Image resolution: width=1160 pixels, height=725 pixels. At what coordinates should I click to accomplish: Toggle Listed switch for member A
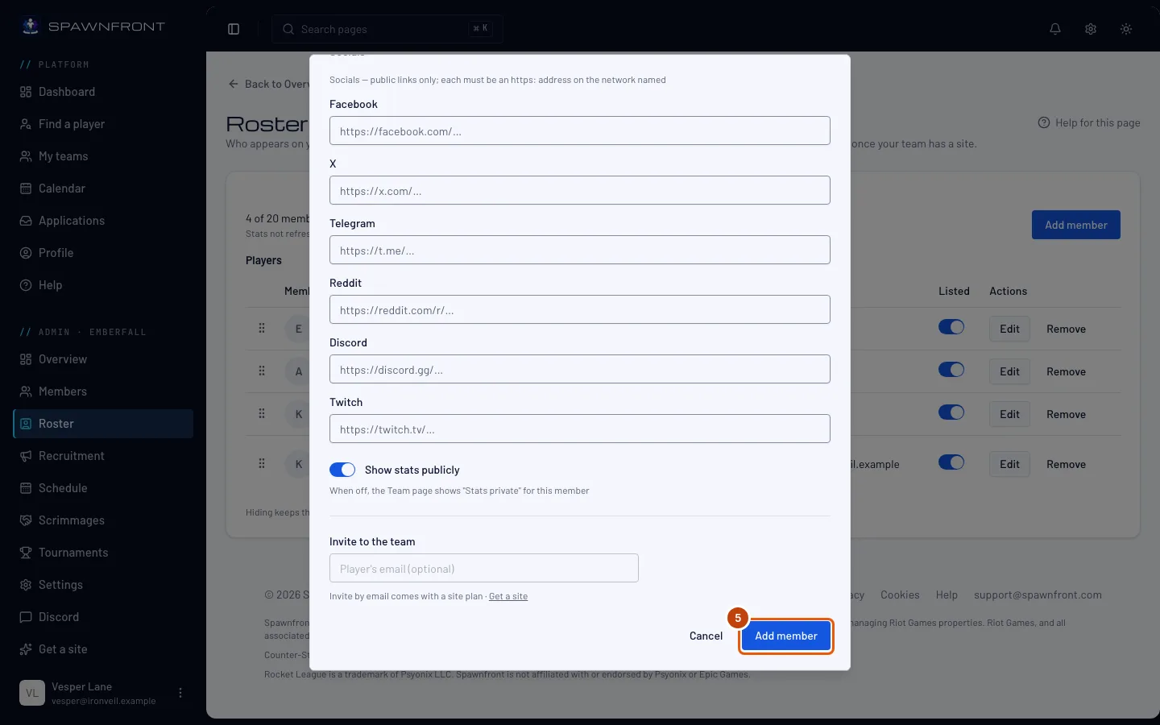pos(951,370)
